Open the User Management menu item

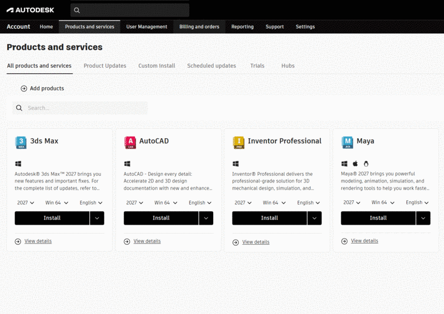pyautogui.click(x=147, y=27)
